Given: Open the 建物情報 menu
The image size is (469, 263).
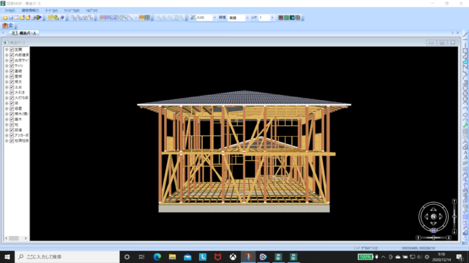Looking at the screenshot, I should coord(30,11).
